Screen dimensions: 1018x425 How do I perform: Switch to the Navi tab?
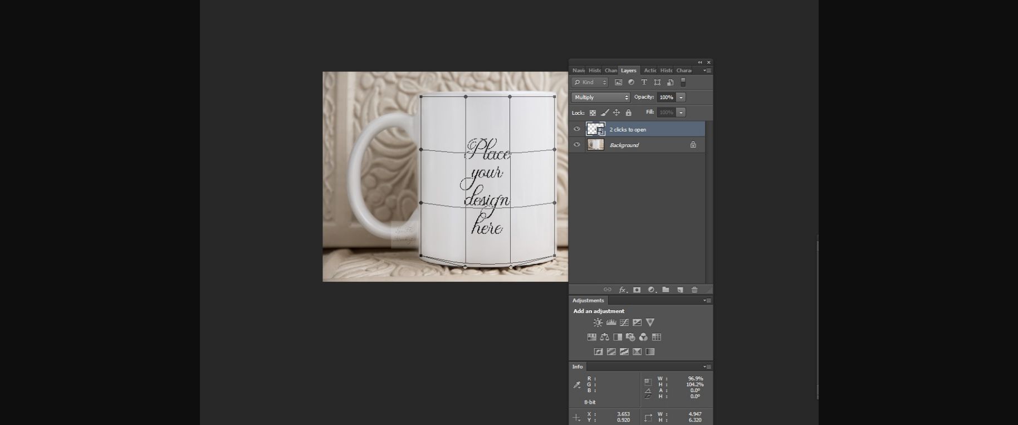click(579, 71)
